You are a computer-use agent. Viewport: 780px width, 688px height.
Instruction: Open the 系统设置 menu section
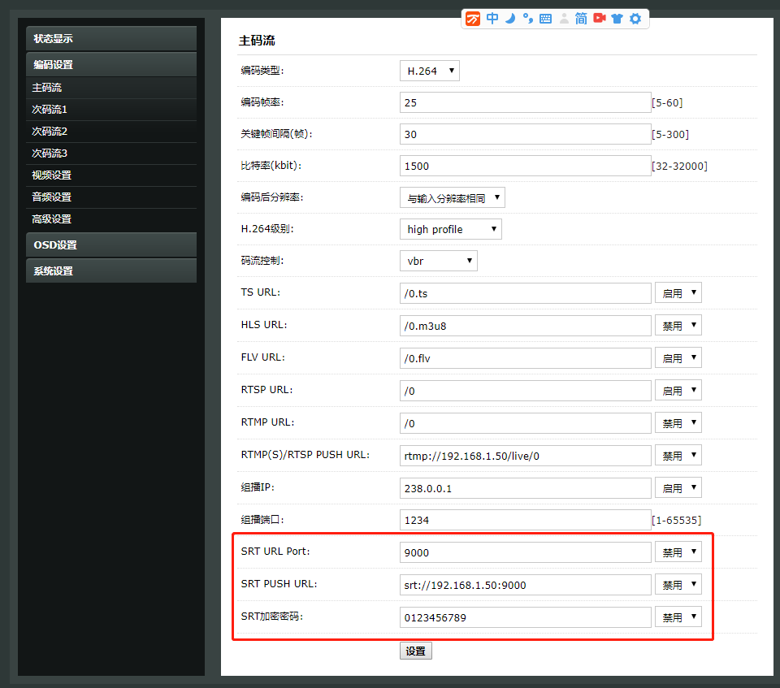pos(111,270)
